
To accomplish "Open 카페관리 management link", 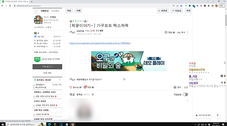I will [x=39, y=27].
